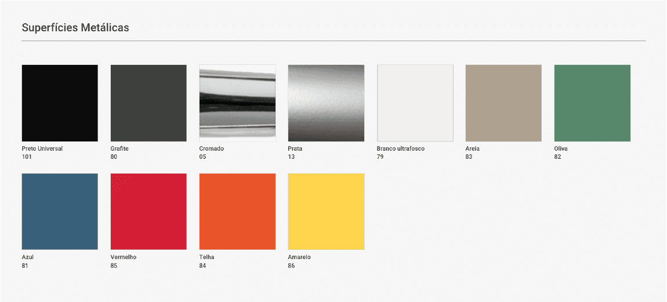The width and height of the screenshot is (667, 302).
Task: Select the Oliva green swatch
Action: [x=592, y=103]
